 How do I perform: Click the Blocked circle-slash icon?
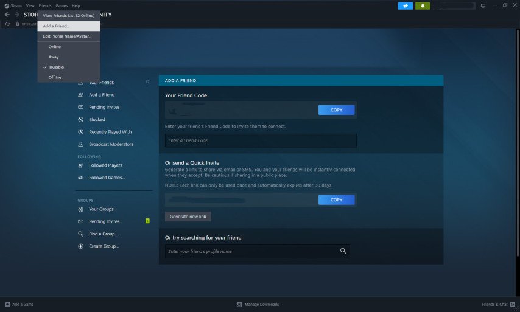[80, 120]
